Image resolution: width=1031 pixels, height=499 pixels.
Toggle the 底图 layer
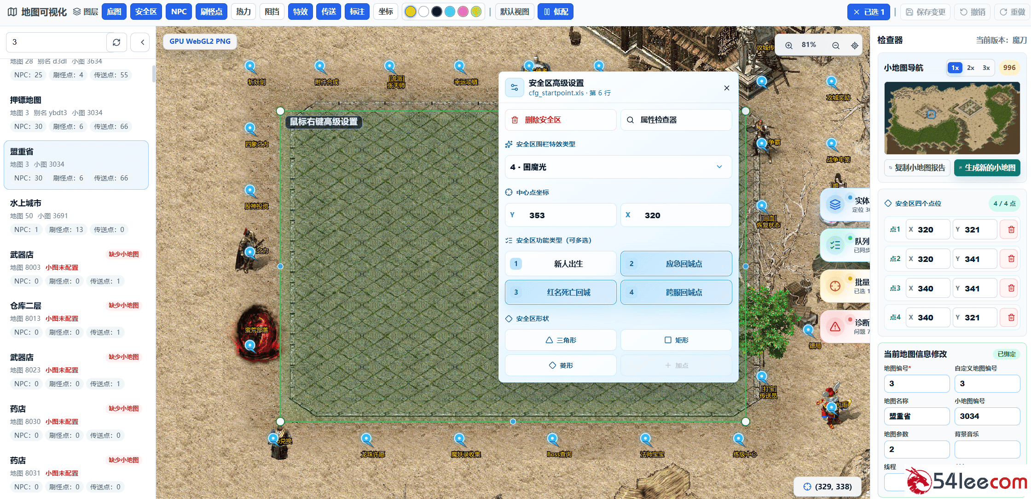(114, 12)
